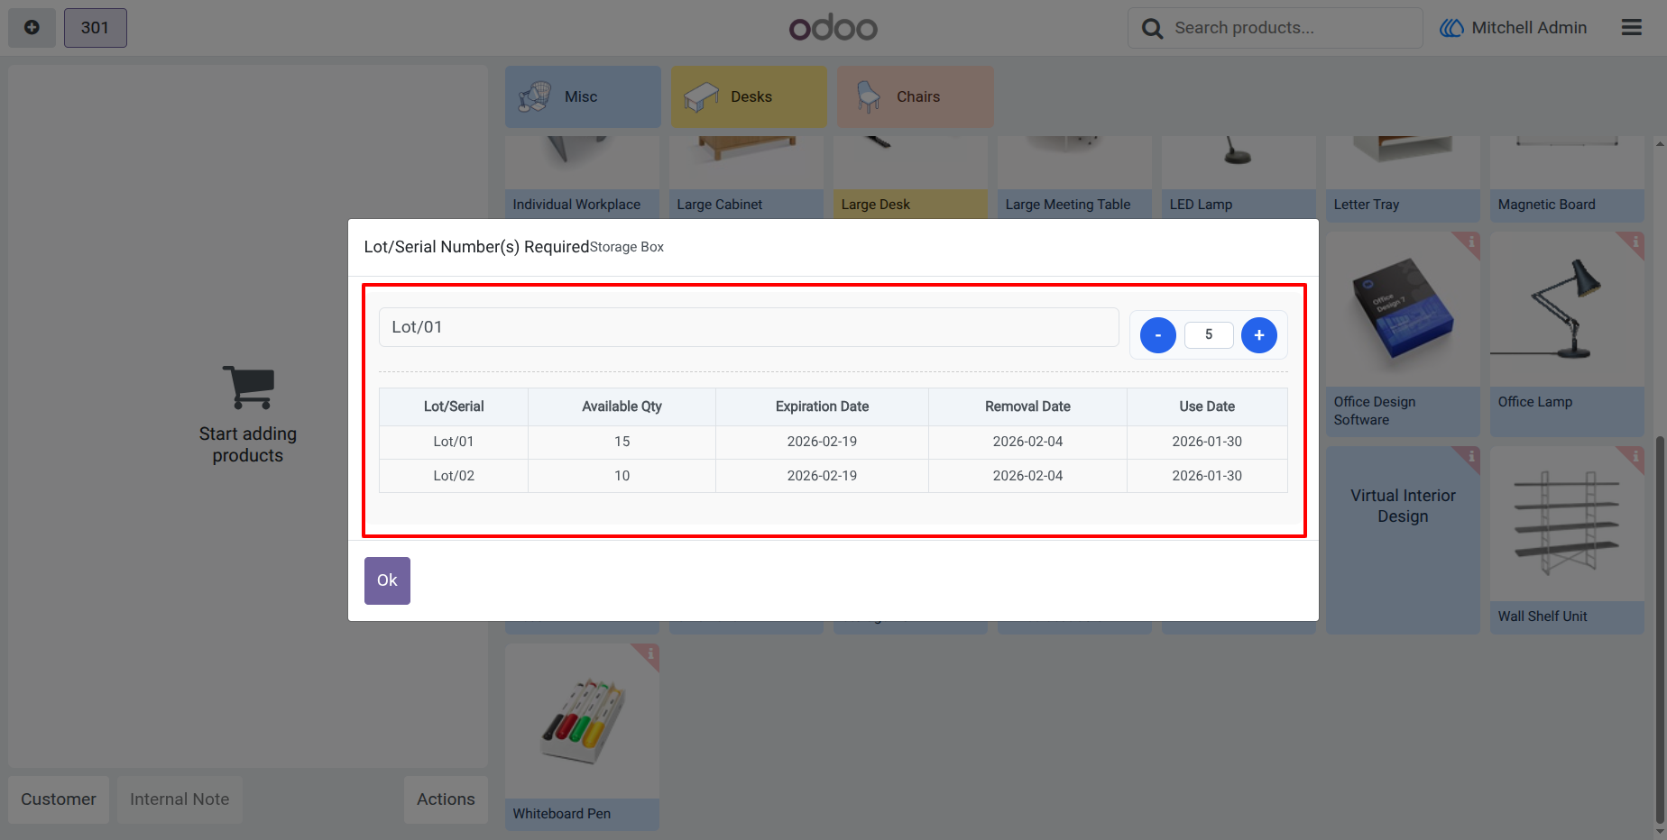This screenshot has width=1667, height=840.
Task: Show info for Whiteboard Pen corner icon
Action: [649, 653]
